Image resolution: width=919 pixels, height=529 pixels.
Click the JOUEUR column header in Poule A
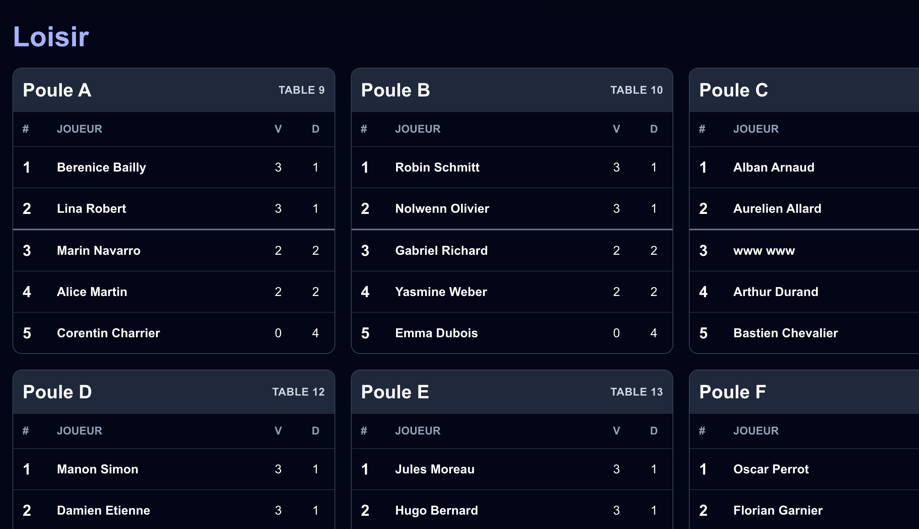[79, 129]
